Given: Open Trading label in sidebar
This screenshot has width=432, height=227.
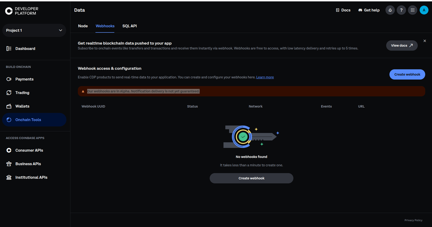Looking at the screenshot, I should point(22,93).
